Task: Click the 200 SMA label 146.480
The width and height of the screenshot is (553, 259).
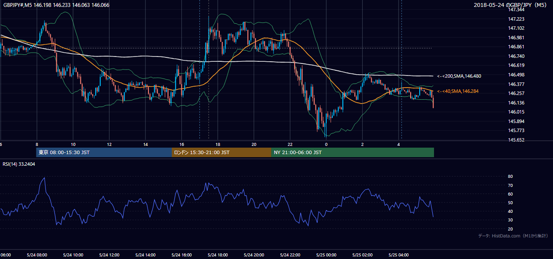Action: click(x=459, y=76)
